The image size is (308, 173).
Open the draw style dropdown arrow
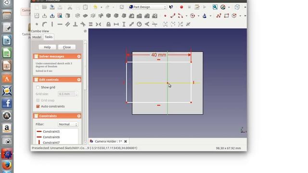229,7
